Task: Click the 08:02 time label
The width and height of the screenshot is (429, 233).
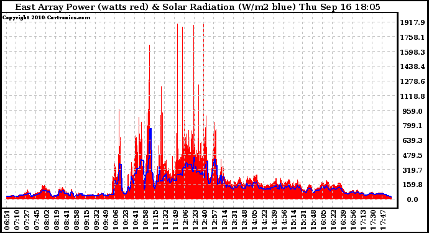Action: coord(47,219)
